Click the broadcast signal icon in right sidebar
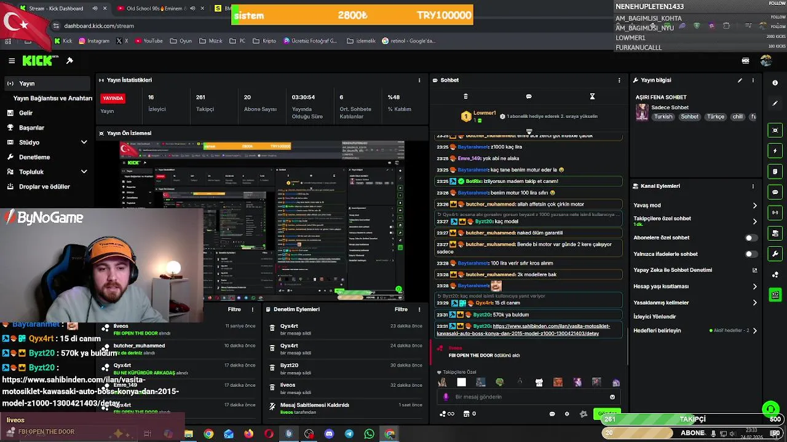787x442 pixels. point(775,212)
